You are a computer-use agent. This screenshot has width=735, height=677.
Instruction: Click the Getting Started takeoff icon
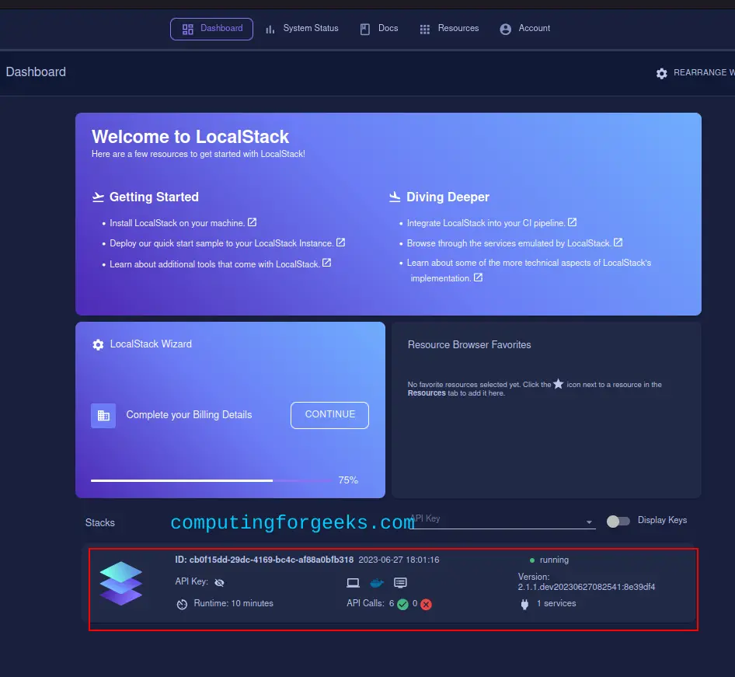point(98,197)
